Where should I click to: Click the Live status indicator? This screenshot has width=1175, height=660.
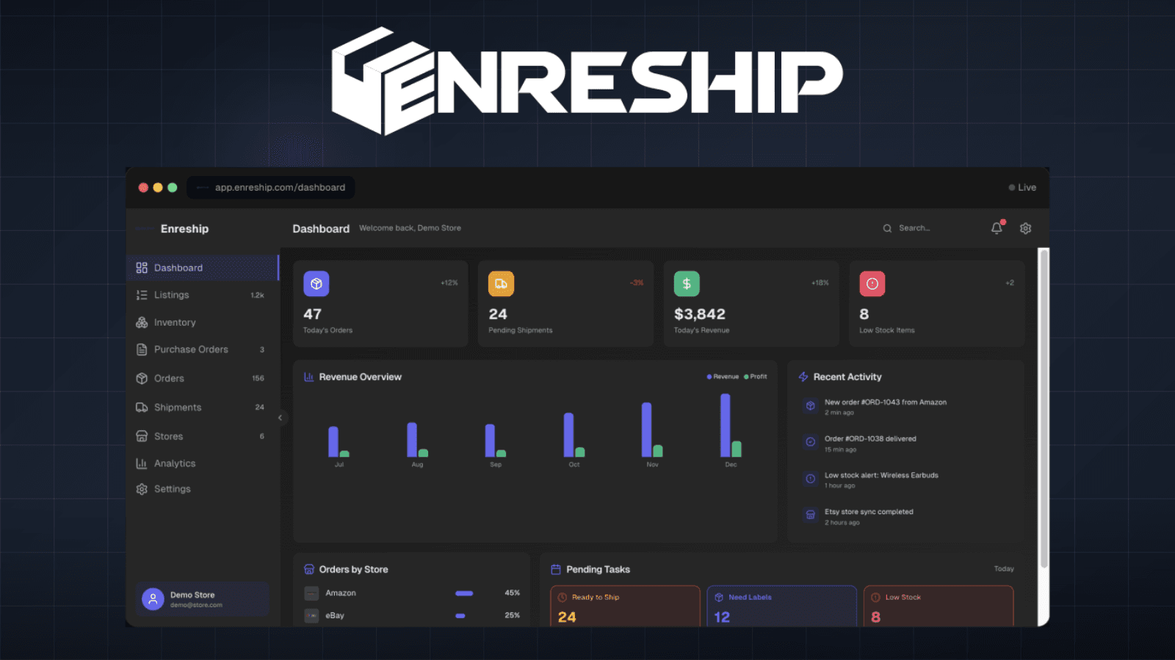pyautogui.click(x=1022, y=188)
